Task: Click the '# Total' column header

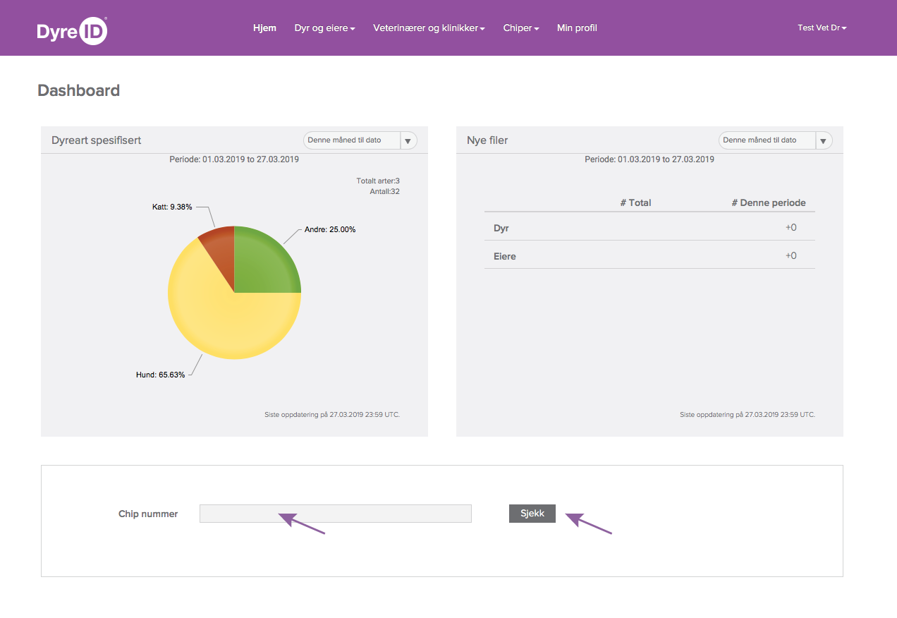Action: pos(635,202)
